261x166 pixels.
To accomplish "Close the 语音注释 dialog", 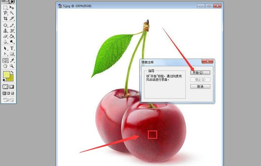I will point(207,61).
